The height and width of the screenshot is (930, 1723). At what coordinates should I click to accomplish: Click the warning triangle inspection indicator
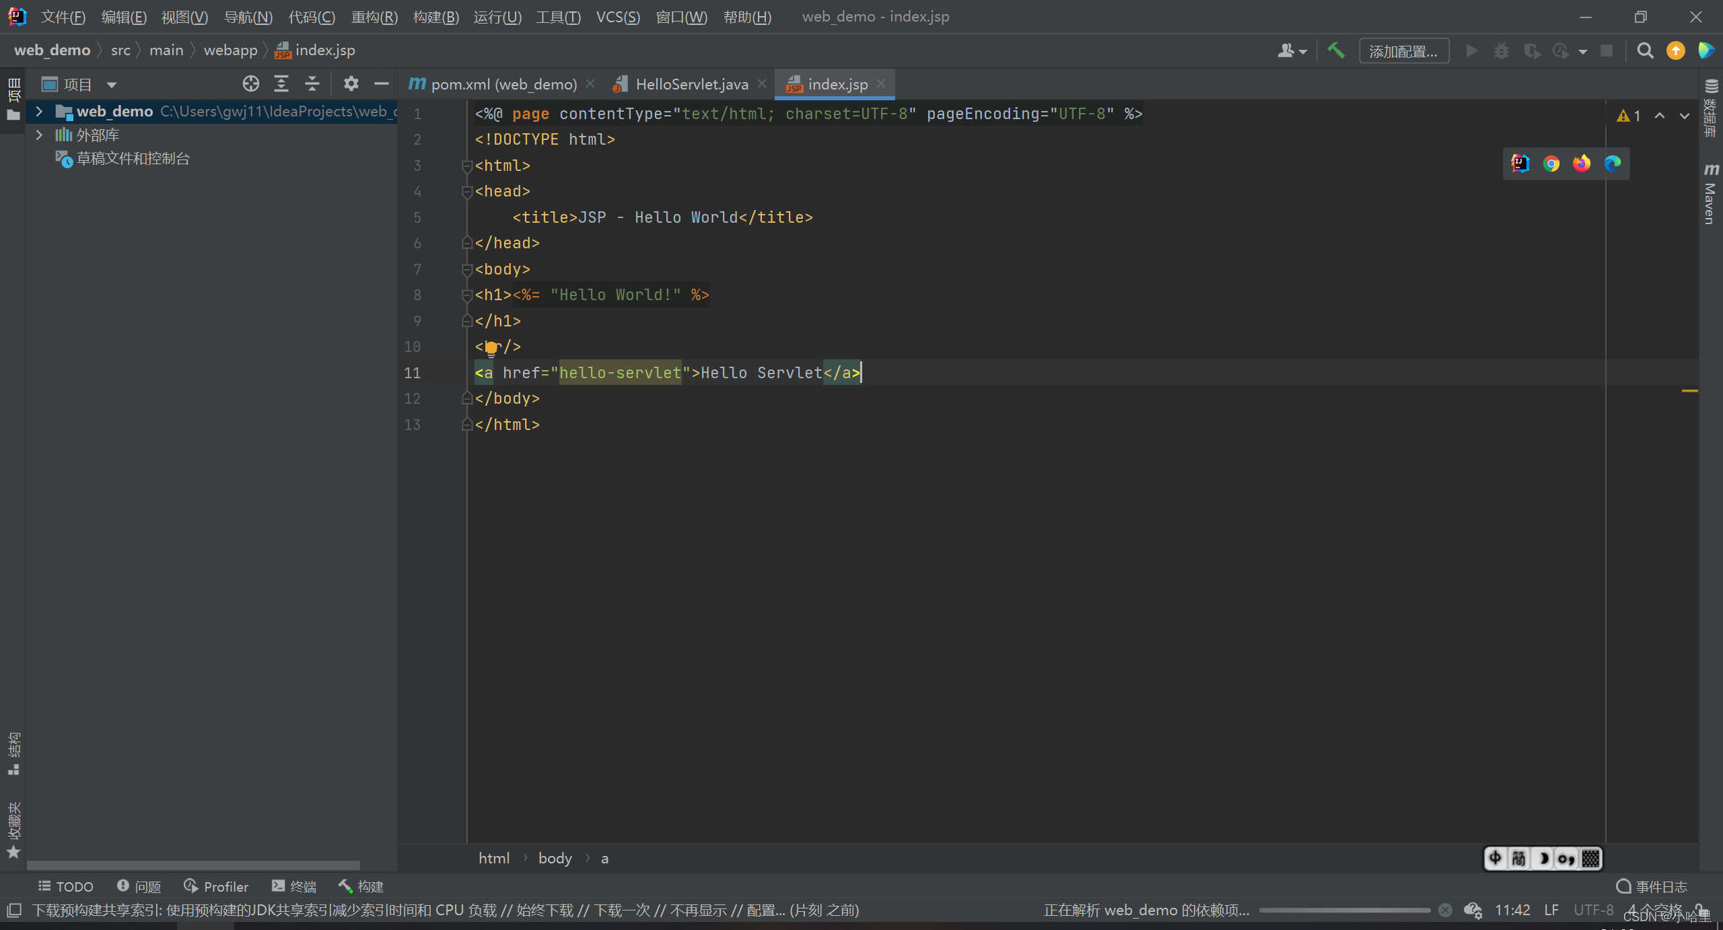(x=1629, y=116)
